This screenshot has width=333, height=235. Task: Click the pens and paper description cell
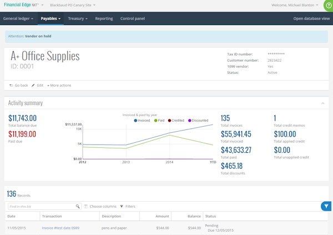(114, 228)
